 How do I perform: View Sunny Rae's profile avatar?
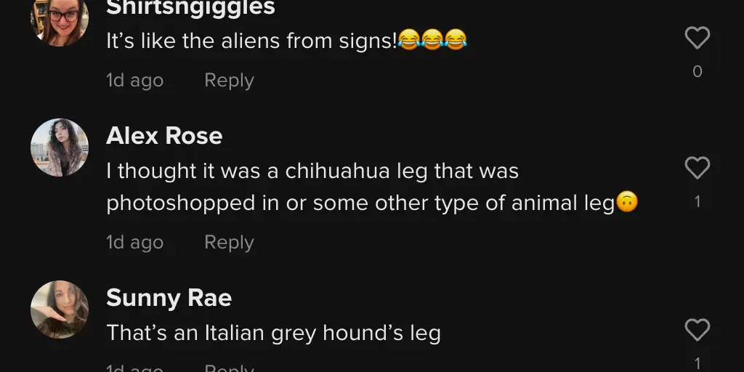(60, 310)
